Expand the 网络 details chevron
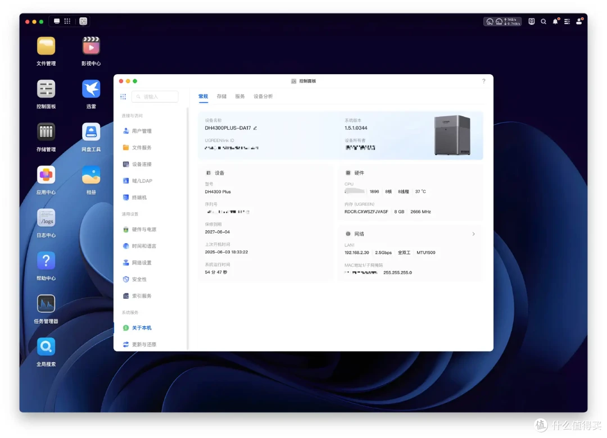The width and height of the screenshot is (607, 438). (473, 234)
